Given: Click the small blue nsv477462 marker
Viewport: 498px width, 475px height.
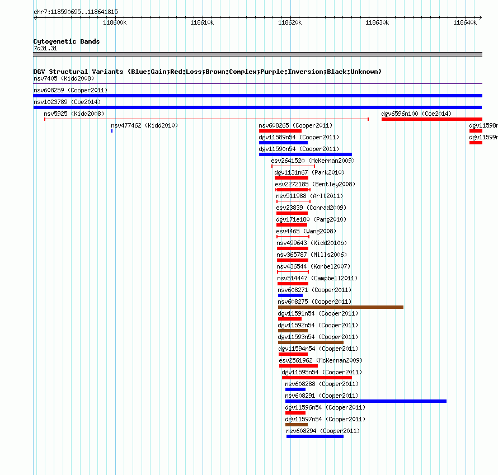Looking at the screenshot, I should pyautogui.click(x=112, y=131).
